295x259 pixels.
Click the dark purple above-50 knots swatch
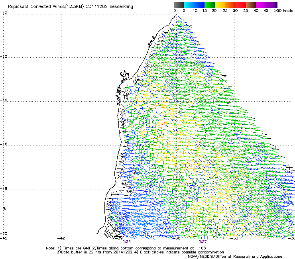(x=276, y=5)
